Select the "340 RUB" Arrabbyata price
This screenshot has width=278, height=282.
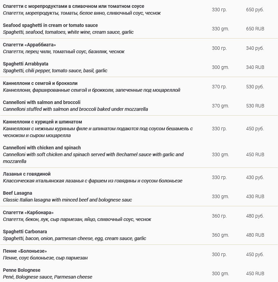click(x=255, y=67)
